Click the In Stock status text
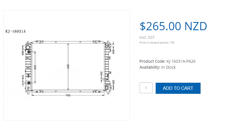 (168, 67)
